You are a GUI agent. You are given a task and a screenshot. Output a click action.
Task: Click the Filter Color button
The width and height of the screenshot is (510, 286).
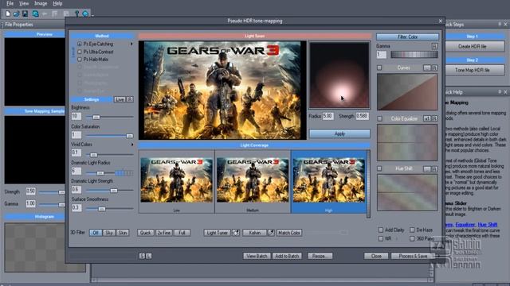pos(407,37)
